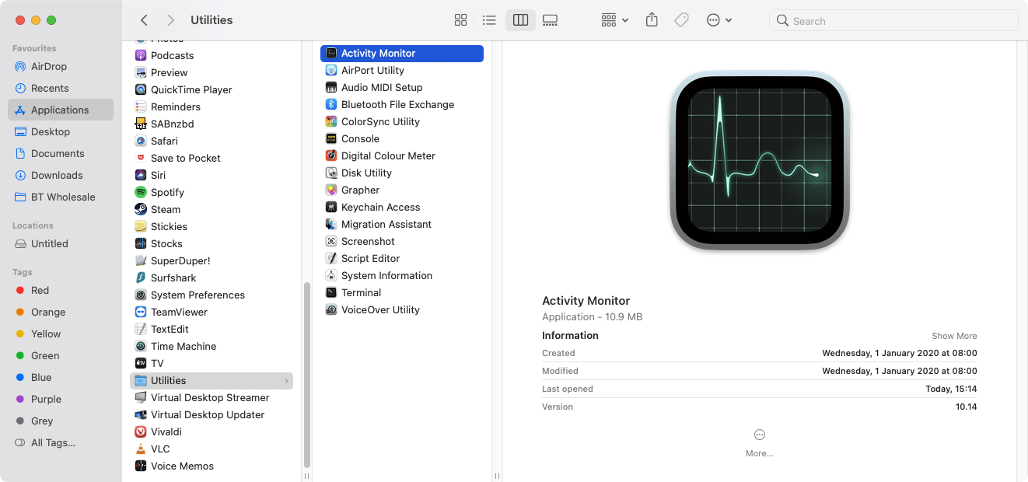This screenshot has height=482, width=1028.
Task: Go forward with the toolbar forward chevron
Action: [x=171, y=20]
